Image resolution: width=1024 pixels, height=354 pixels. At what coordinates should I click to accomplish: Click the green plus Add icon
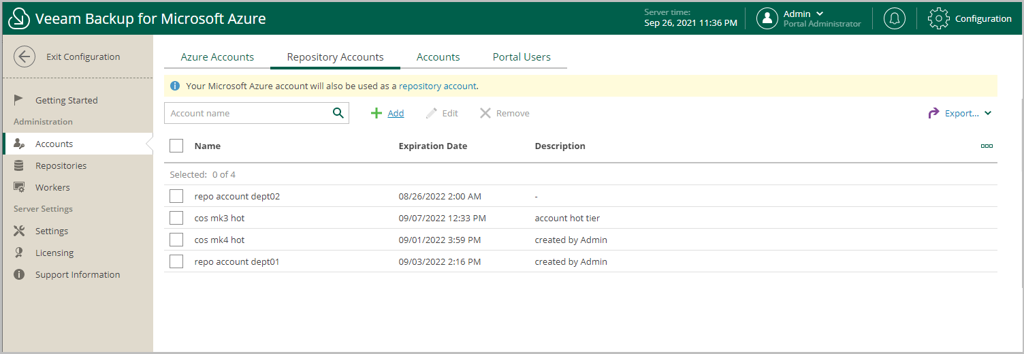click(376, 113)
